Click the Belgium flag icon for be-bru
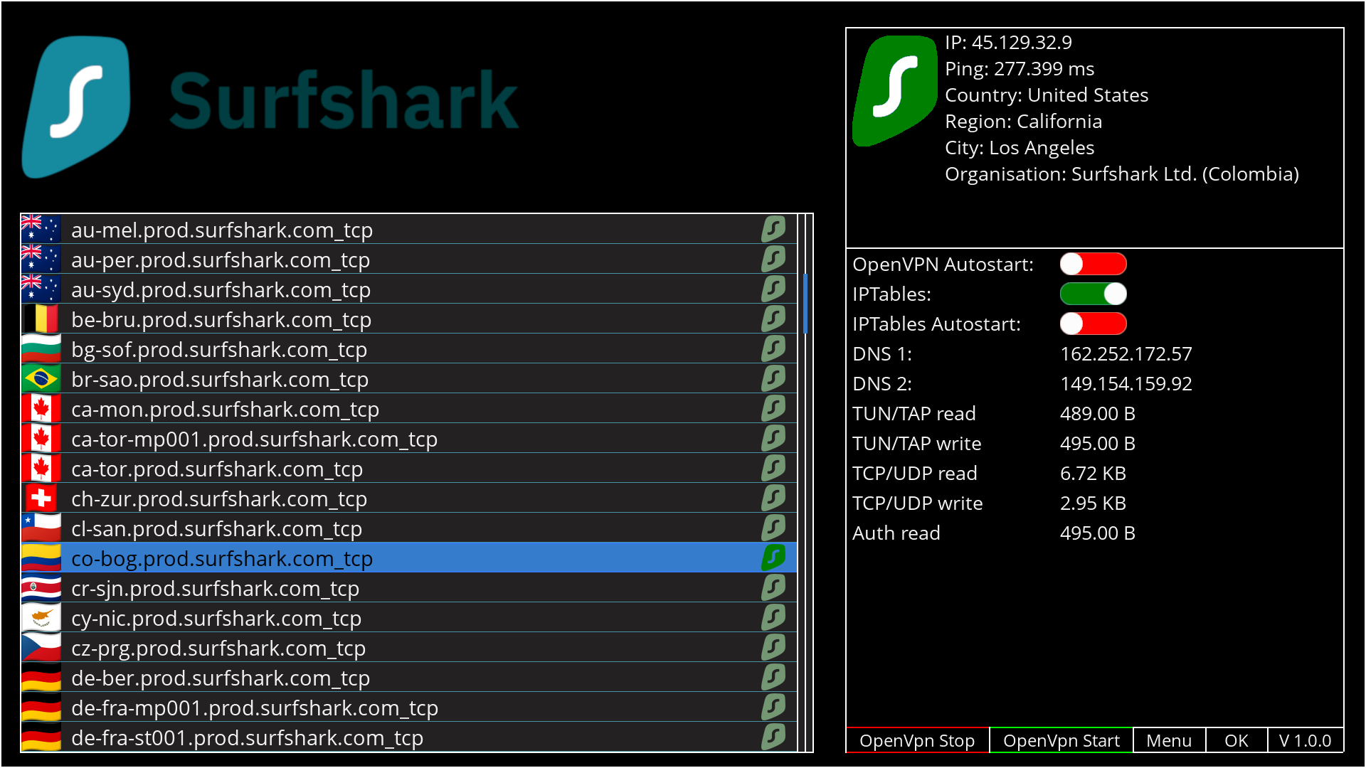The width and height of the screenshot is (1366, 768). point(41,319)
